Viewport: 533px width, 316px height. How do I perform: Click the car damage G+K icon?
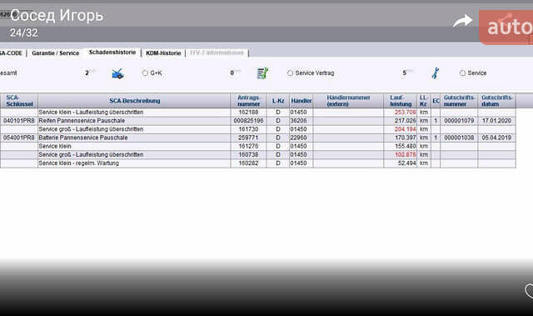tap(117, 73)
